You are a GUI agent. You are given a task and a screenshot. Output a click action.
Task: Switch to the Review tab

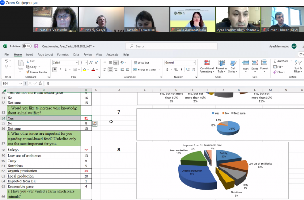pos(87,54)
